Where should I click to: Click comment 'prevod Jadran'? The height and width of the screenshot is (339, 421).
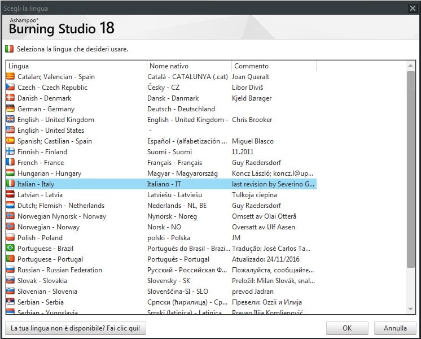coord(253,292)
